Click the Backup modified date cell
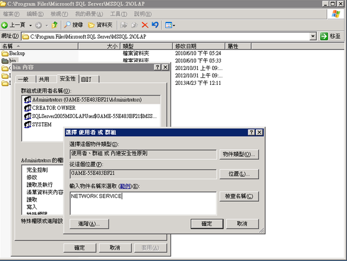The width and height of the screenshot is (347, 261). point(198,53)
